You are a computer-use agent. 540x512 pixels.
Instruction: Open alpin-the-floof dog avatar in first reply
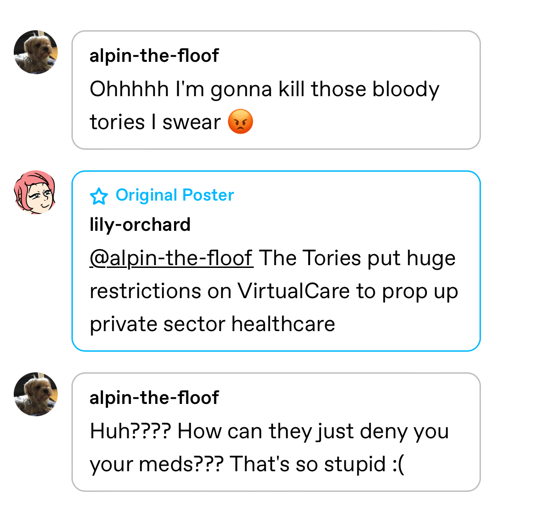pyautogui.click(x=35, y=52)
